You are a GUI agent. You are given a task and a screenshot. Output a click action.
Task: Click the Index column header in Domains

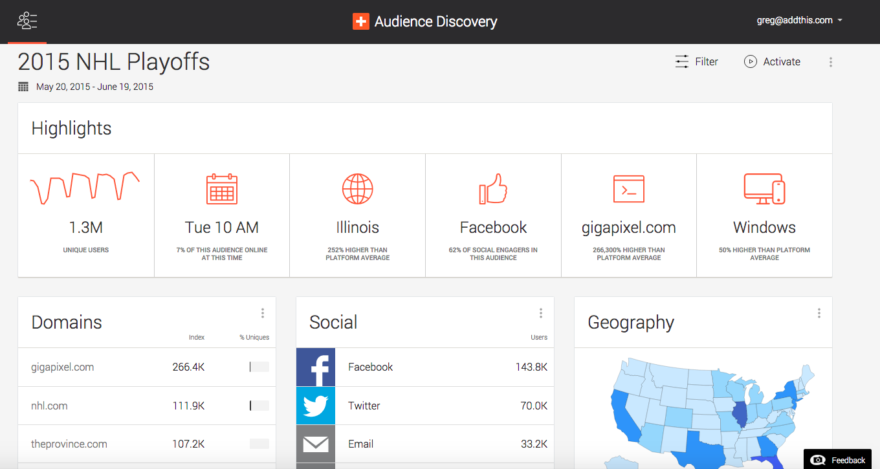(197, 337)
